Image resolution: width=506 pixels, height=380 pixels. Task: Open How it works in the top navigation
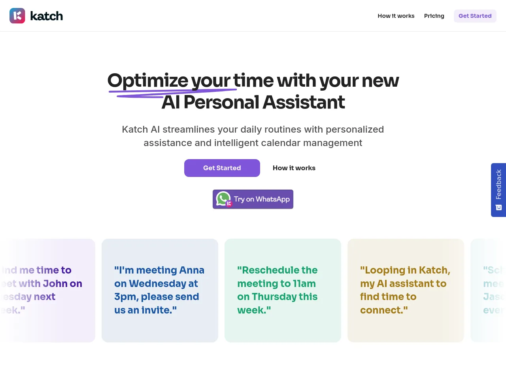pyautogui.click(x=396, y=16)
